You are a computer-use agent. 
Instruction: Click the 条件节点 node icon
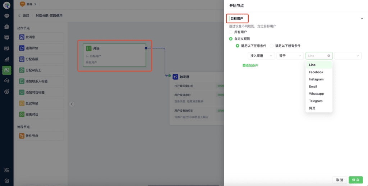click(x=22, y=136)
